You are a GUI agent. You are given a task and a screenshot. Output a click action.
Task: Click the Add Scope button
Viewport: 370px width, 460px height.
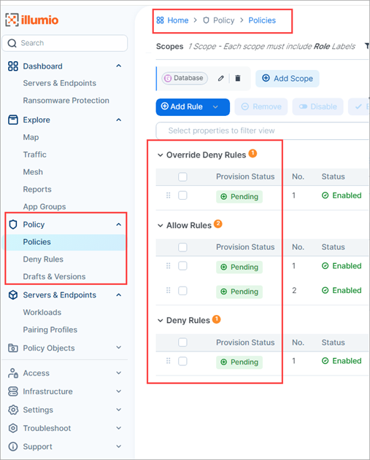[288, 79]
